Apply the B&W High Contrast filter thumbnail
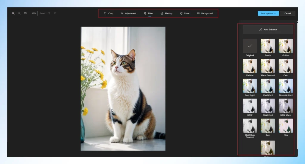Screen dimensions: 305x164 (x=250, y=126)
